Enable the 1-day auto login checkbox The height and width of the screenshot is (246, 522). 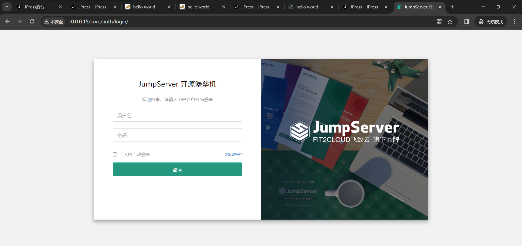pos(115,155)
